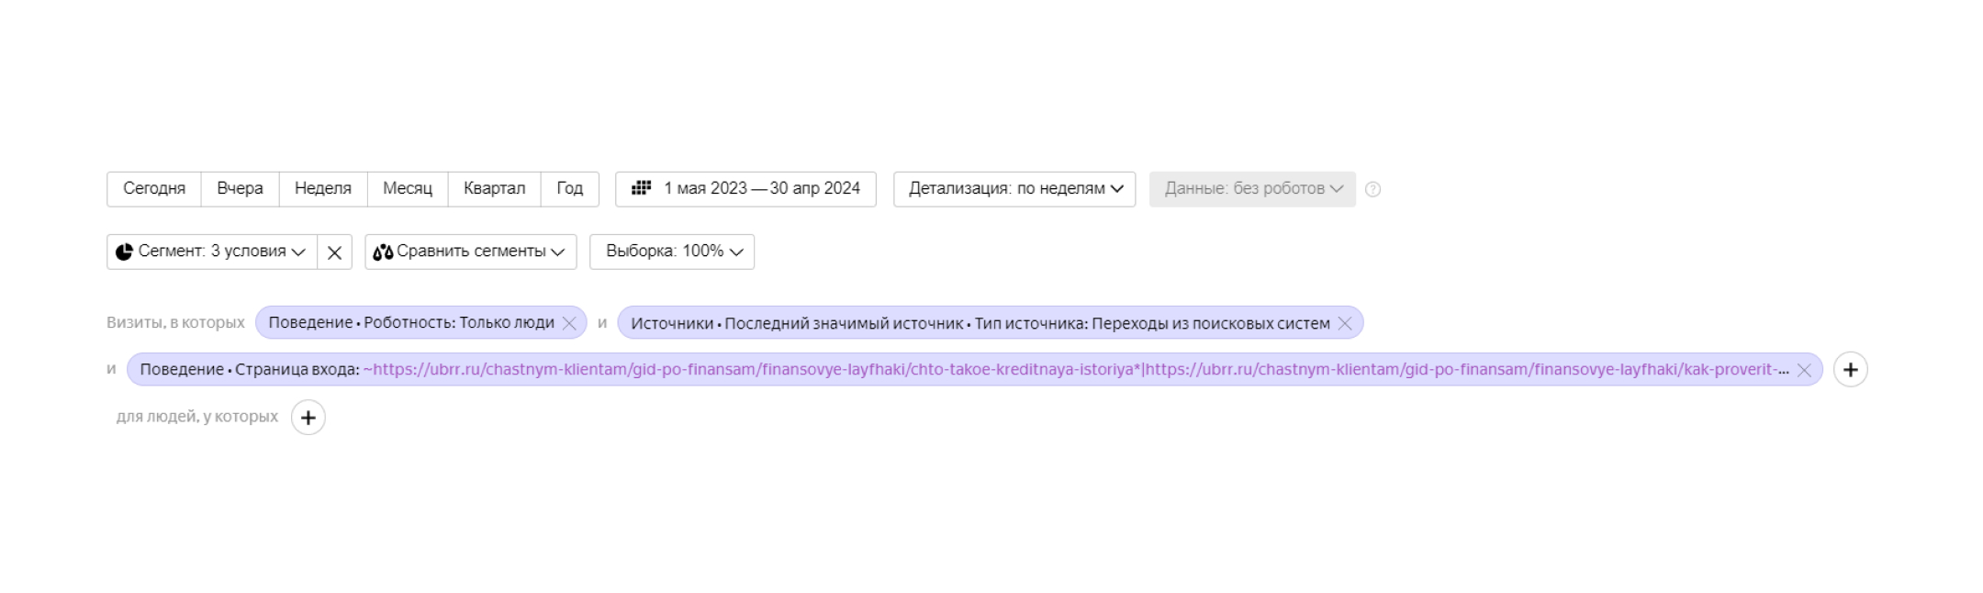Open the date range 1 мая 2023 picker

(745, 189)
